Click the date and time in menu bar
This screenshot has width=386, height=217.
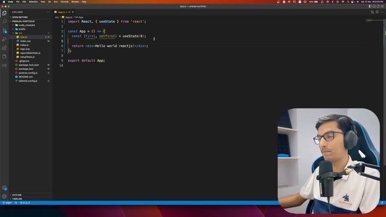373,2
